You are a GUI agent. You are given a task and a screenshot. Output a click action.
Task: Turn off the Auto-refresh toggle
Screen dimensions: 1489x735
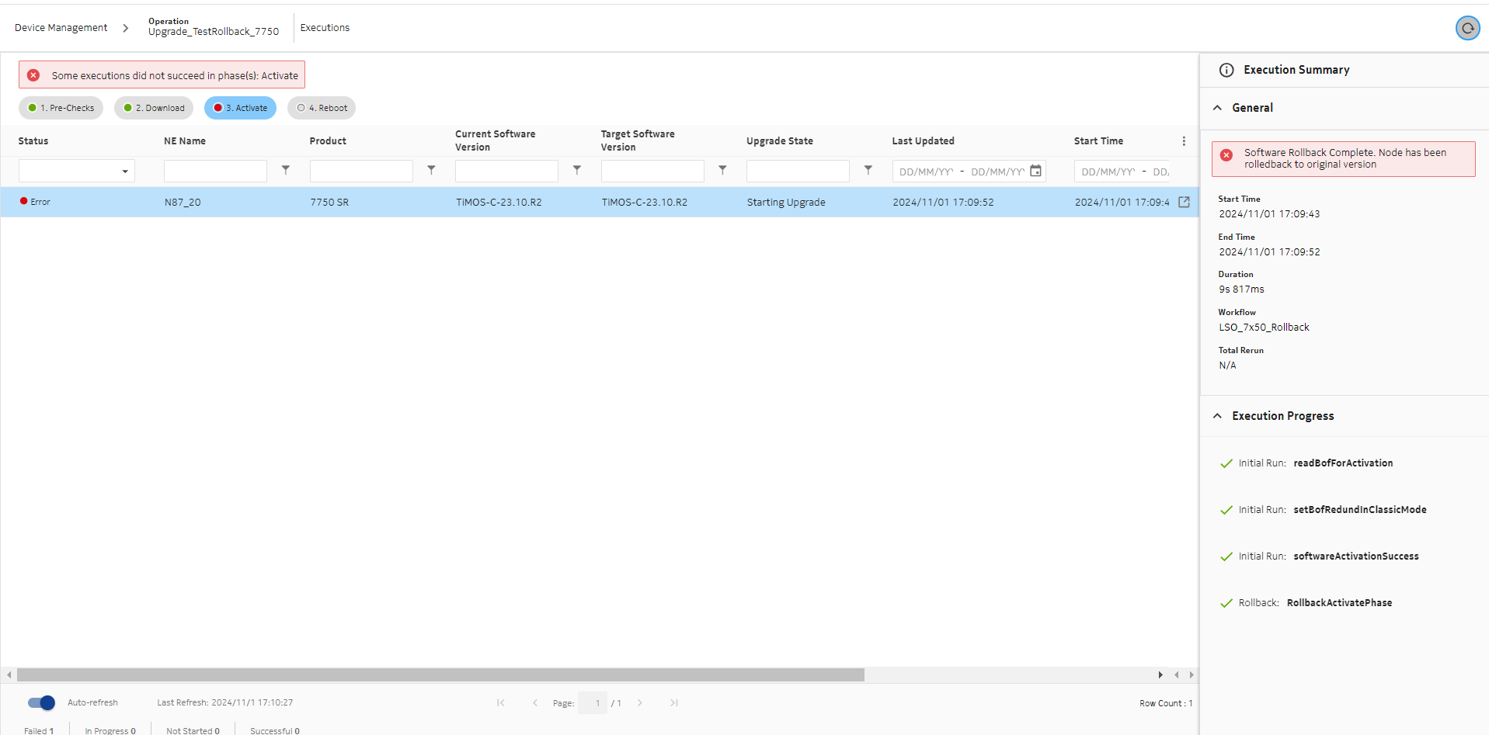pos(41,702)
